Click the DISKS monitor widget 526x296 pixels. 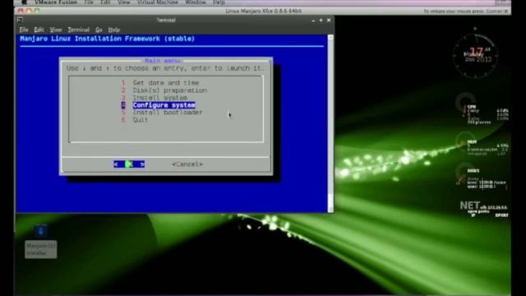482,176
